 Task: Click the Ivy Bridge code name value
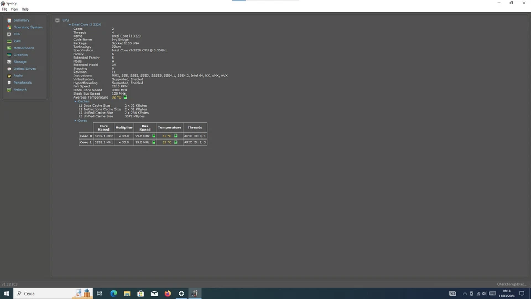[120, 40]
